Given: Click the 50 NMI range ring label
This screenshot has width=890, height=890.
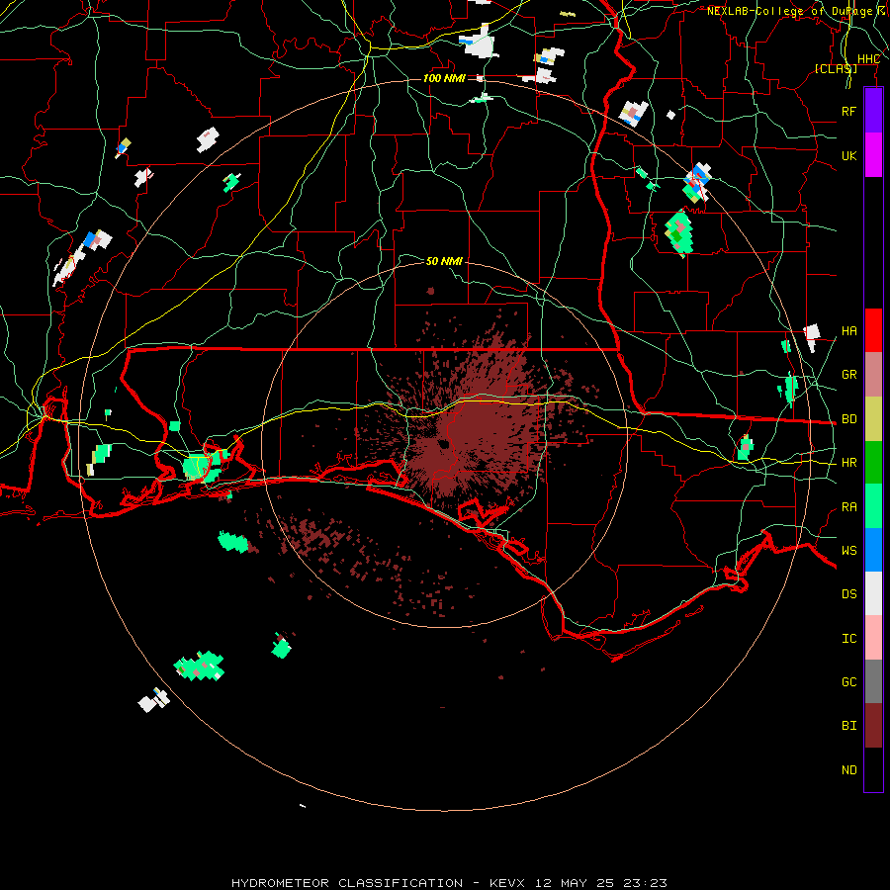Looking at the screenshot, I should [444, 261].
